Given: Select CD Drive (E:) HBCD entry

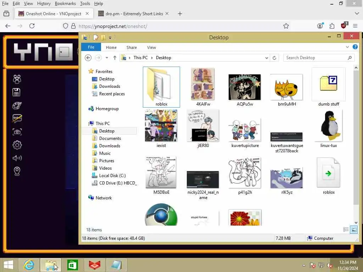Looking at the screenshot, I should [x=118, y=183].
